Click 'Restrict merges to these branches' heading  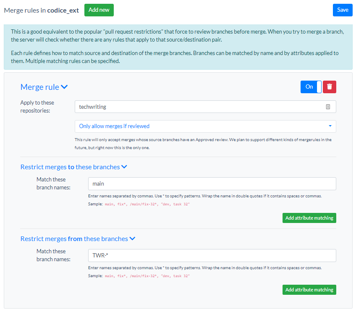[x=70, y=167]
